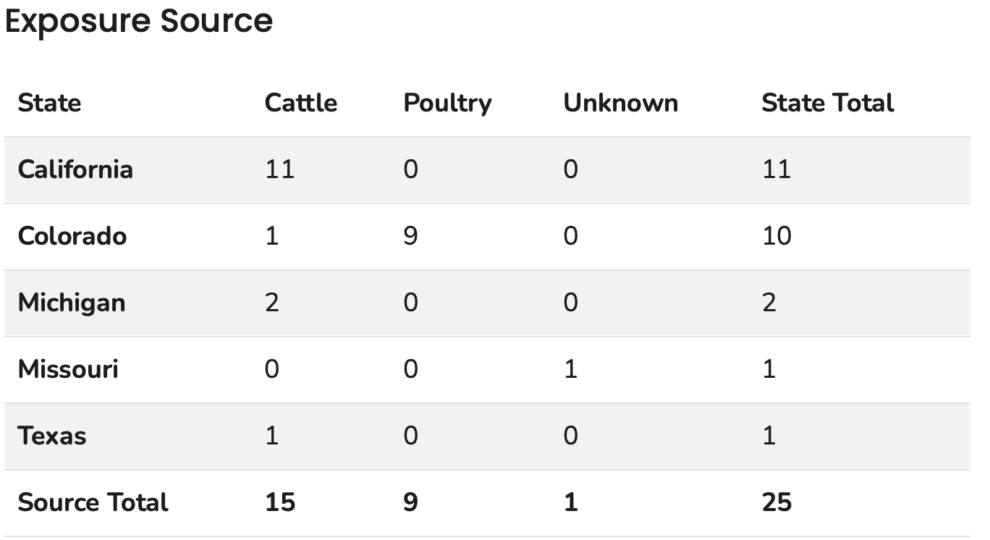Click Michigan's cattle count of 2
This screenshot has width=990, height=540.
tap(271, 303)
